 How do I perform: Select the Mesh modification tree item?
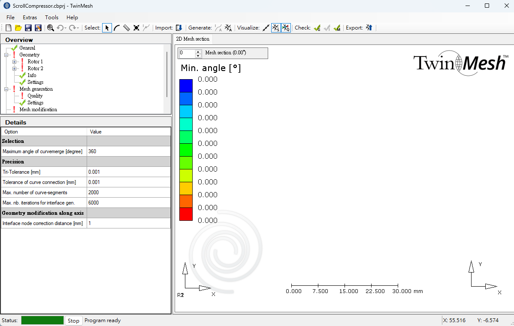(38, 110)
